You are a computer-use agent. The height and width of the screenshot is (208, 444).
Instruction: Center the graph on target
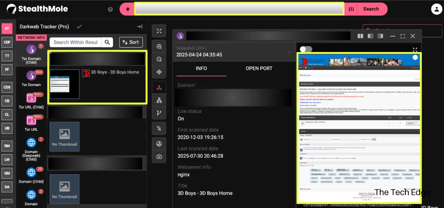[x=159, y=72]
